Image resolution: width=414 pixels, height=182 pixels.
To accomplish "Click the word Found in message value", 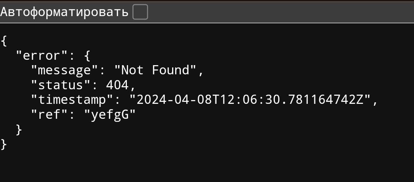I will [x=173, y=71].
